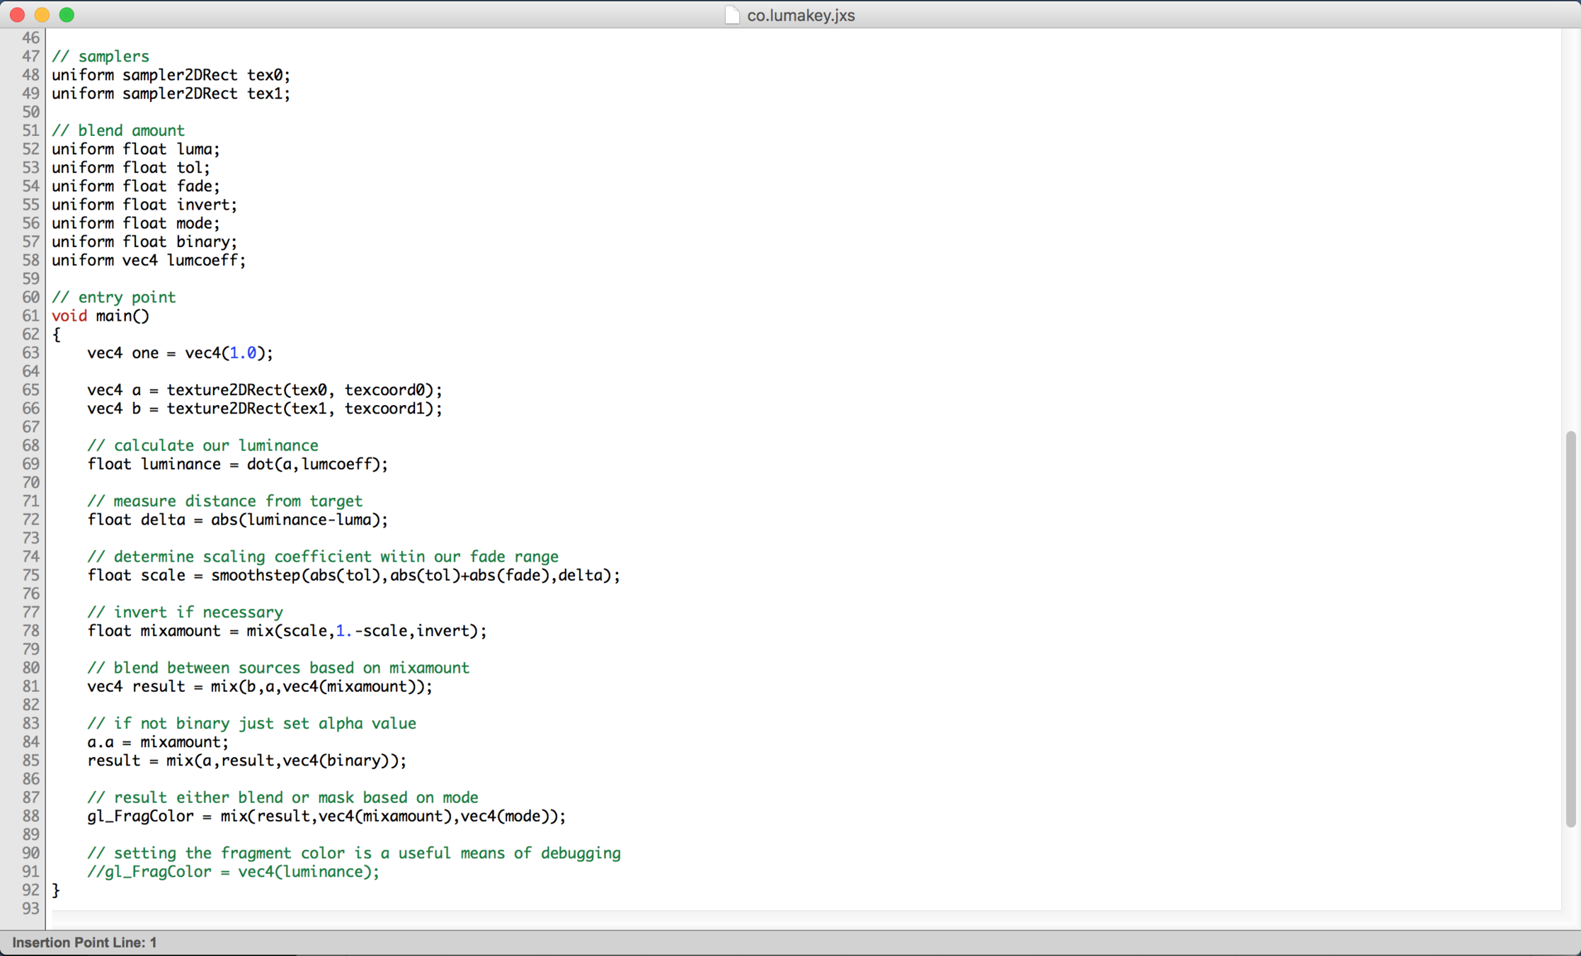
Task: Click line number 61 in the gutter
Action: [x=30, y=316]
